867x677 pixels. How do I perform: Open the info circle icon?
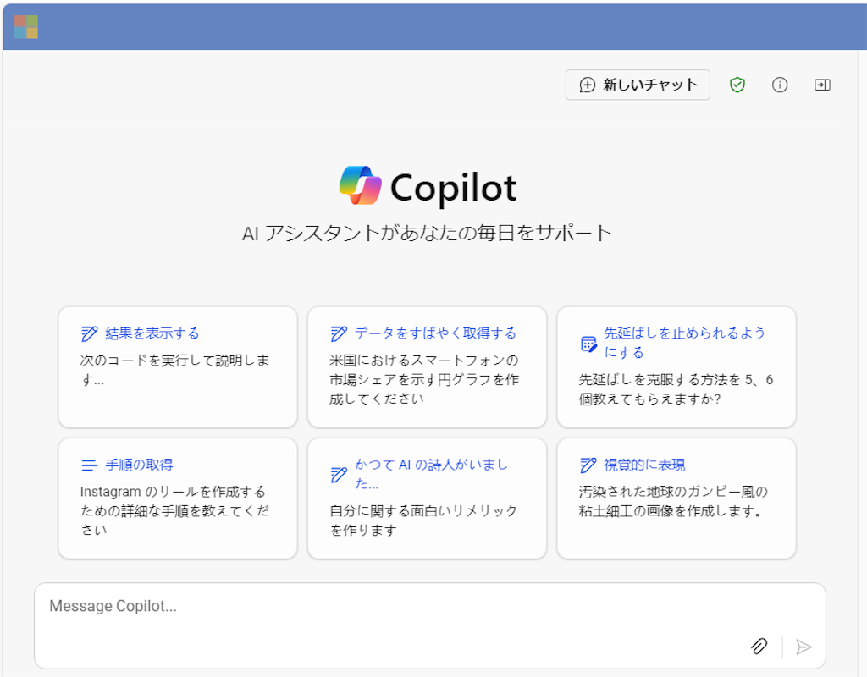tap(780, 85)
